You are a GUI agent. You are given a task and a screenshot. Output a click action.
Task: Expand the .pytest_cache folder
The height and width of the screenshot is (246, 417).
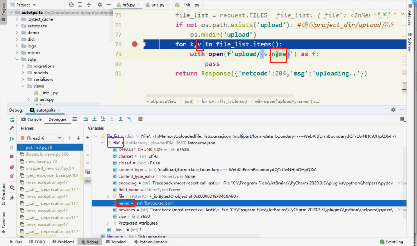click(18, 19)
